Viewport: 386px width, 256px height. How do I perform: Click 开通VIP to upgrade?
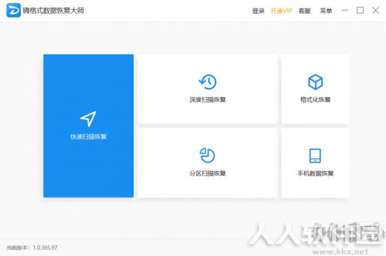(281, 11)
